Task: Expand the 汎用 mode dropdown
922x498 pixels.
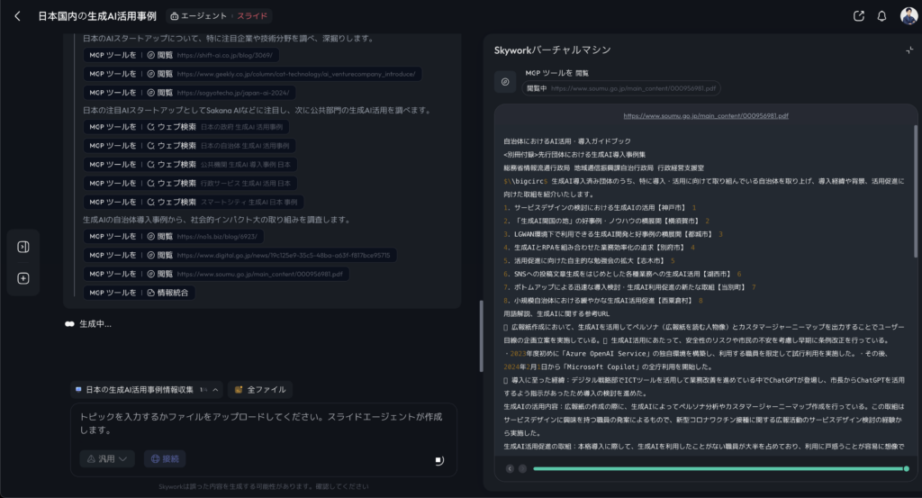Action: coord(107,458)
